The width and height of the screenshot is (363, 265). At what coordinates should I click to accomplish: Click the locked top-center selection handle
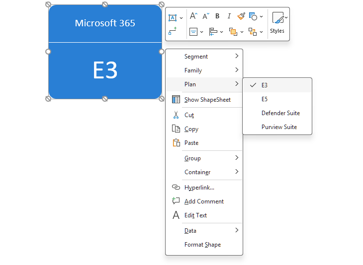(x=105, y=4)
